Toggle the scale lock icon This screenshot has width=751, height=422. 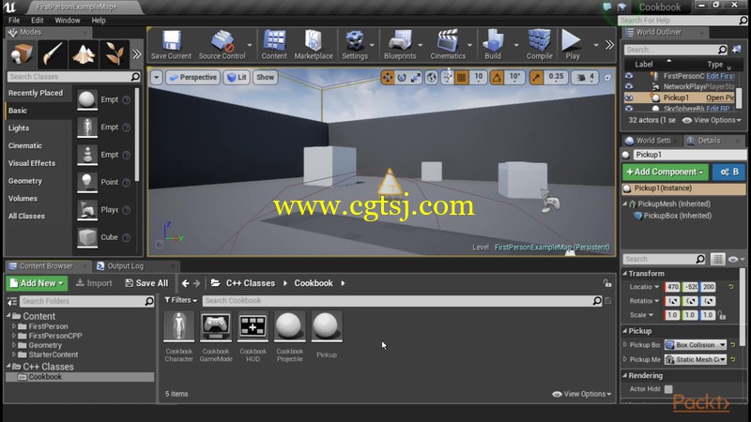[x=722, y=315]
